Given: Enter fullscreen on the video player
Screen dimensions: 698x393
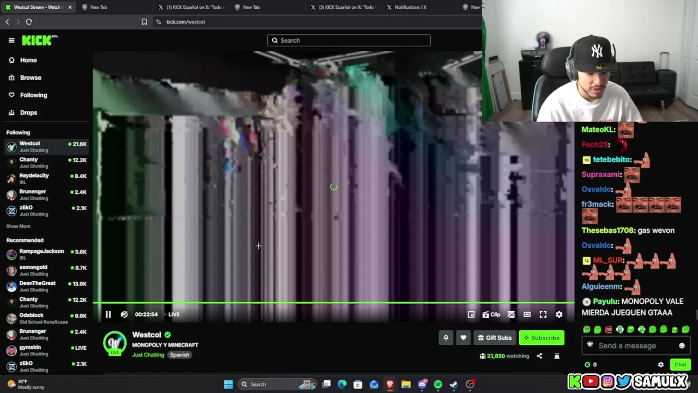Looking at the screenshot, I should (543, 314).
